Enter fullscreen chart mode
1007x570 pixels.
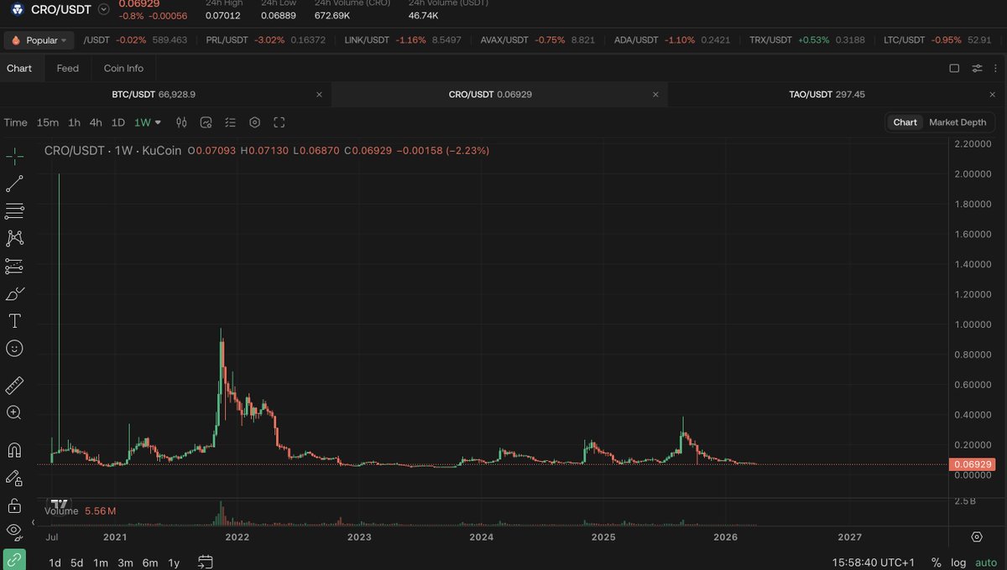click(x=279, y=122)
